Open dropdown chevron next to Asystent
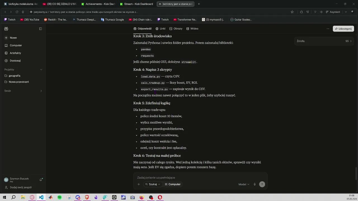This screenshot has height=201, width=358. point(346,12)
